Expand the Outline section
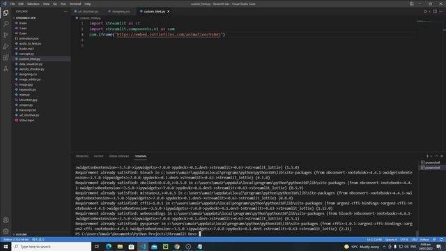The image size is (446, 251). [21, 234]
